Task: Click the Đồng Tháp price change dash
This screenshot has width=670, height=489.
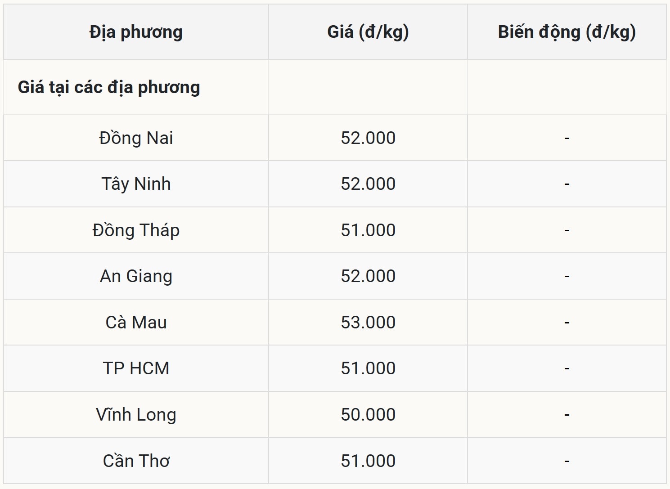Action: pos(567,230)
